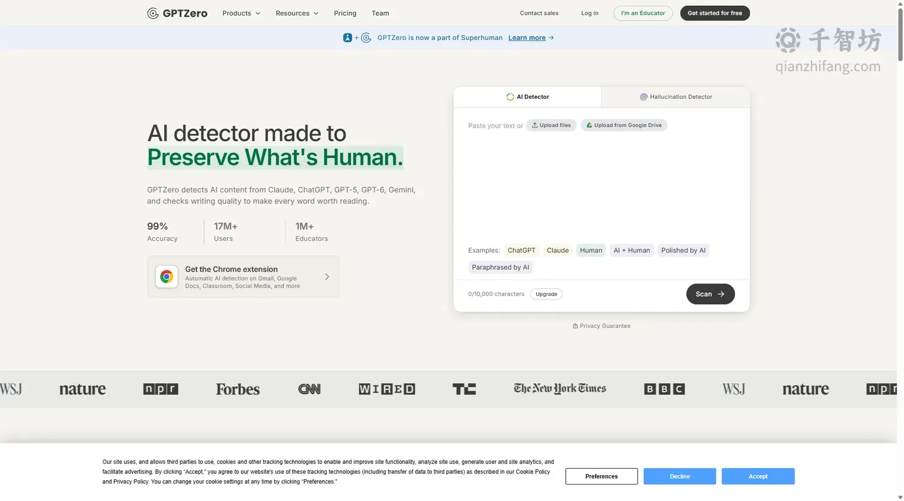904x501 pixels.
Task: Open the Team page
Action: pos(380,13)
